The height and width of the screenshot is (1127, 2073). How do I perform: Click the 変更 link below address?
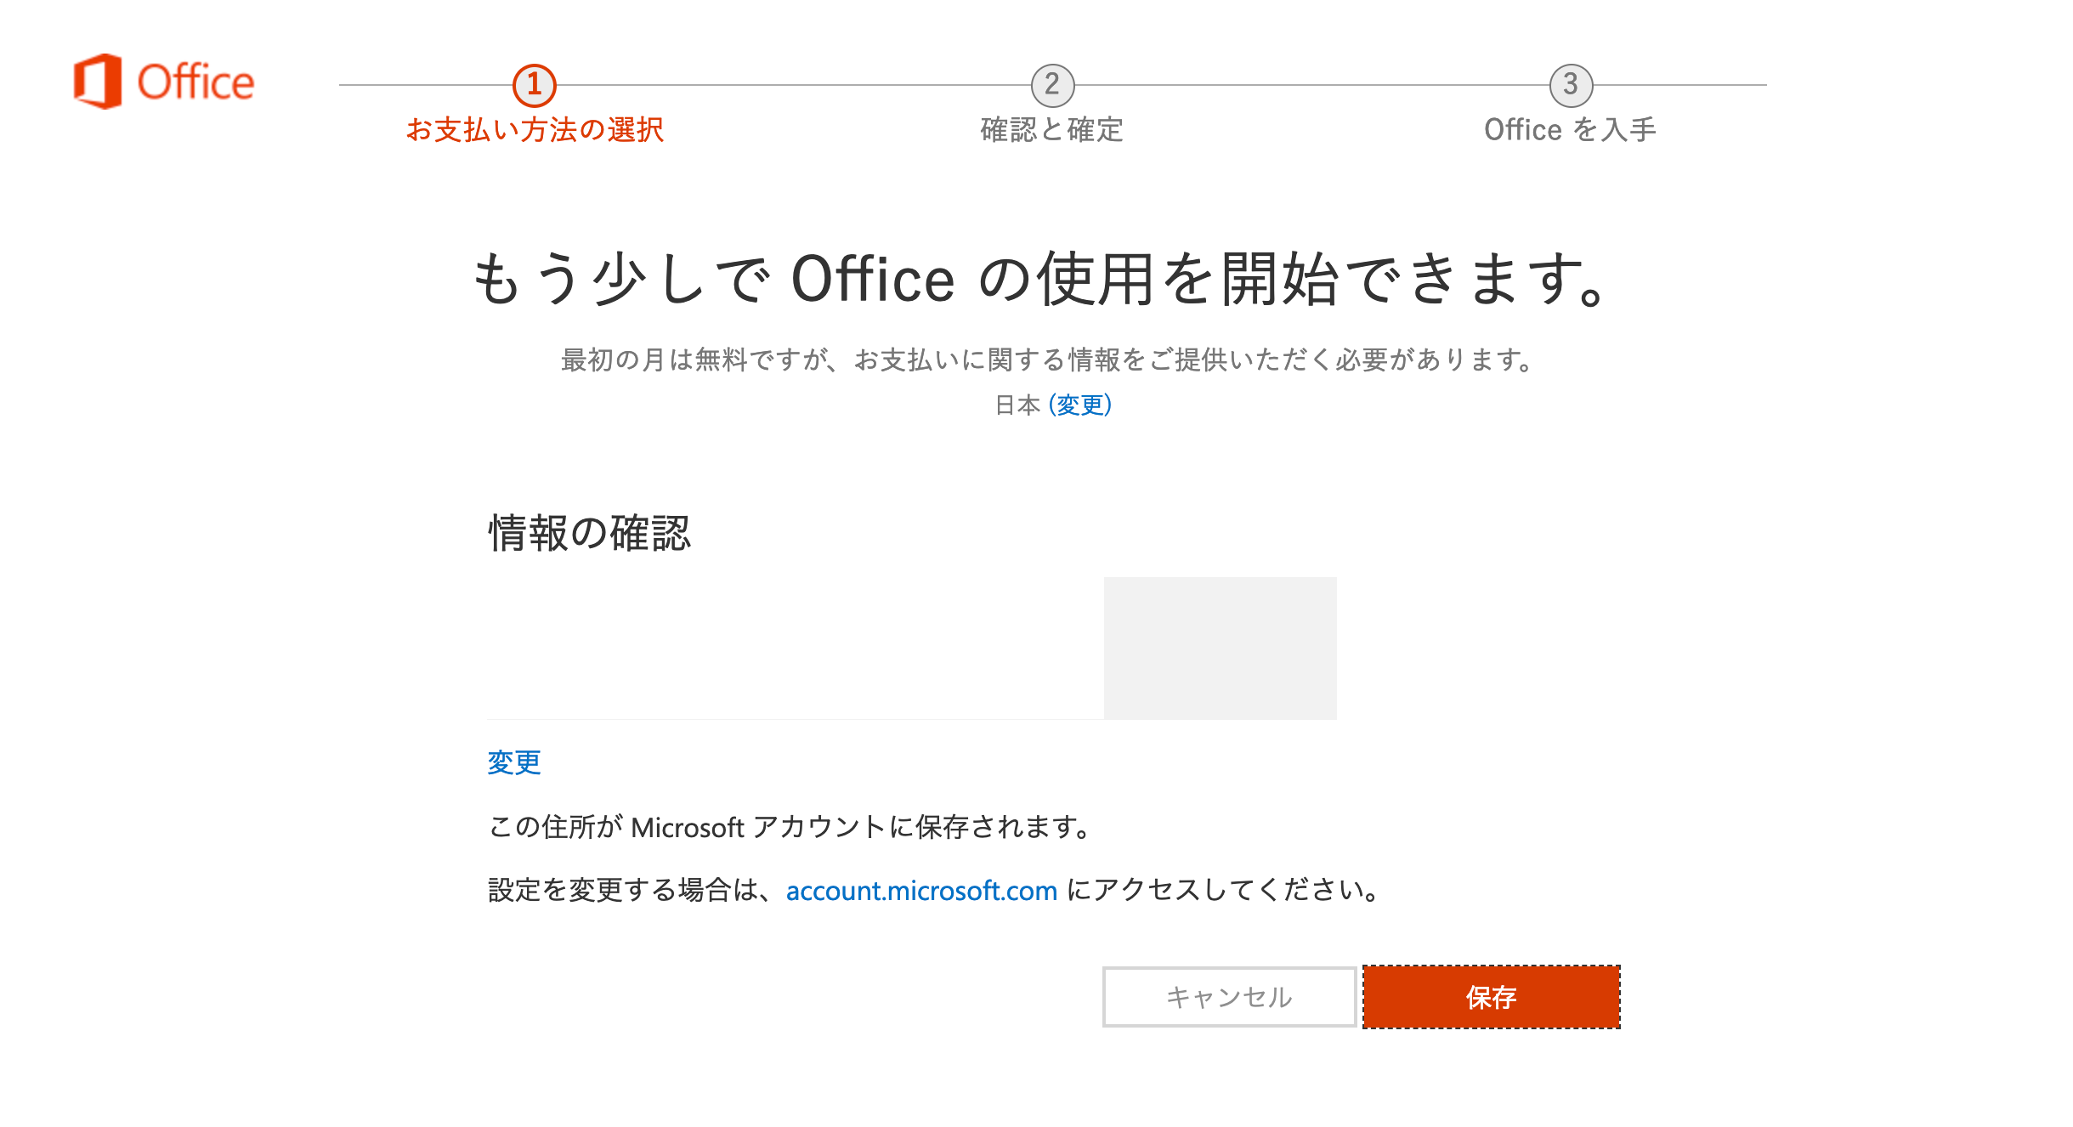[514, 762]
